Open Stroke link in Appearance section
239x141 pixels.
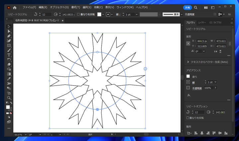[x=193, y=83]
